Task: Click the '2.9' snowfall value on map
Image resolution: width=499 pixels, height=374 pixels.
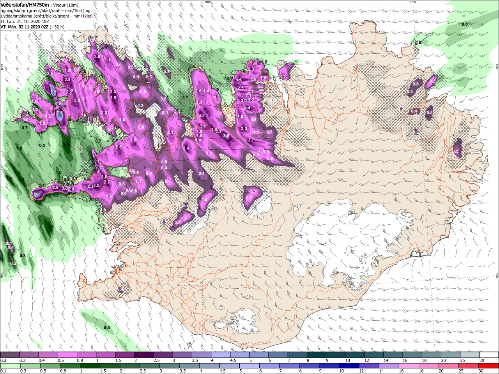Action: (x=67, y=79)
